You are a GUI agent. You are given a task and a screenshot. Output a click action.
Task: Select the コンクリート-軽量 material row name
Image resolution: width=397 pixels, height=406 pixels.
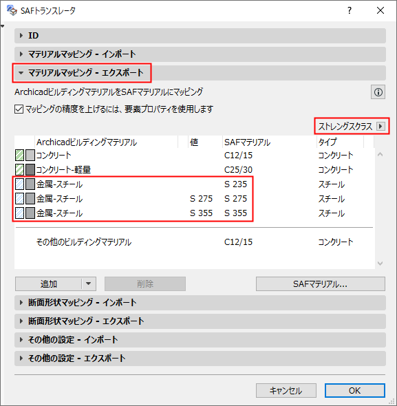[x=63, y=170]
